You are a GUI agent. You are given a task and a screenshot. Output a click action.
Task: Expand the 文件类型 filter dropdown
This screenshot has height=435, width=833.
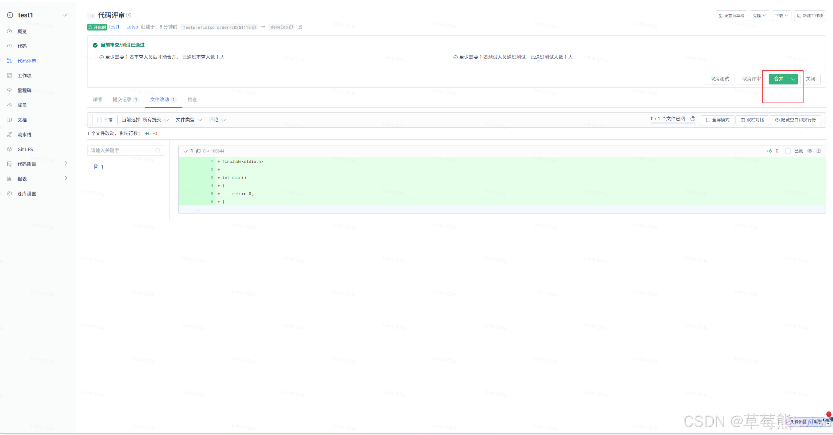[x=189, y=120]
